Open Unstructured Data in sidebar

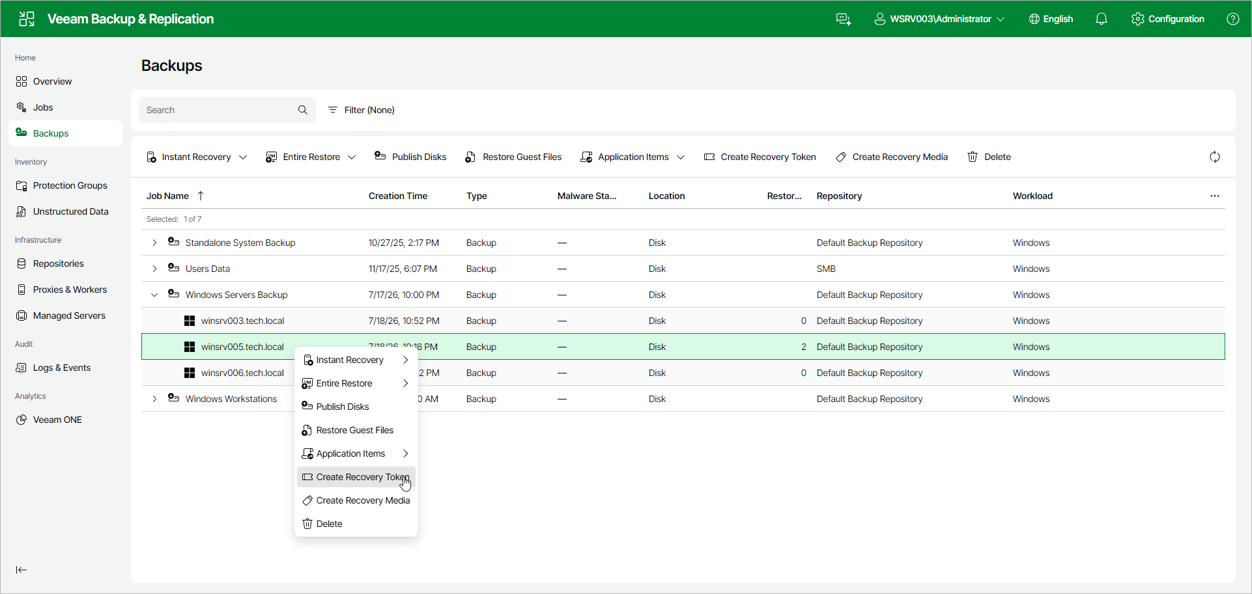[66, 211]
